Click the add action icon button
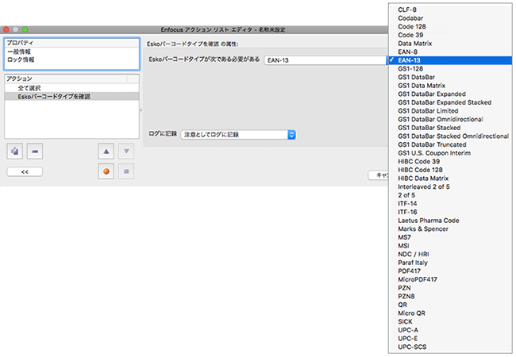Image resolution: width=516 pixels, height=357 pixels. [15, 152]
